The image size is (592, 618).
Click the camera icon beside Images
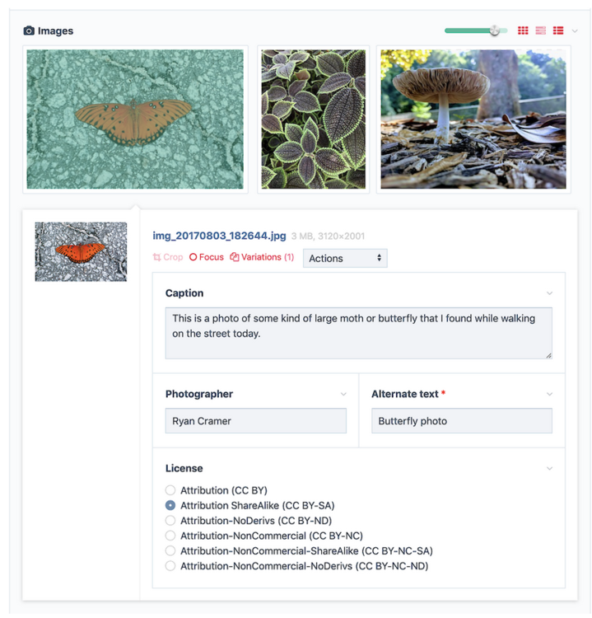pos(29,31)
